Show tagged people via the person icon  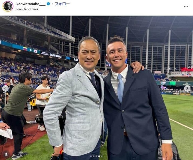point(6,154)
